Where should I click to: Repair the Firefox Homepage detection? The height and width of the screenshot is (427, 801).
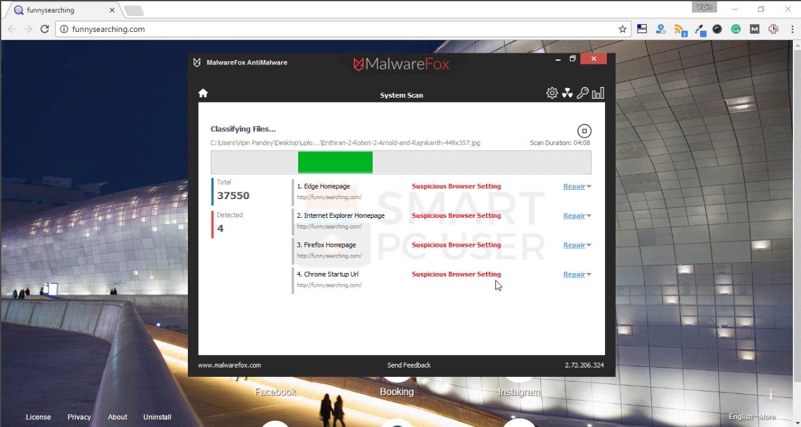tap(574, 245)
